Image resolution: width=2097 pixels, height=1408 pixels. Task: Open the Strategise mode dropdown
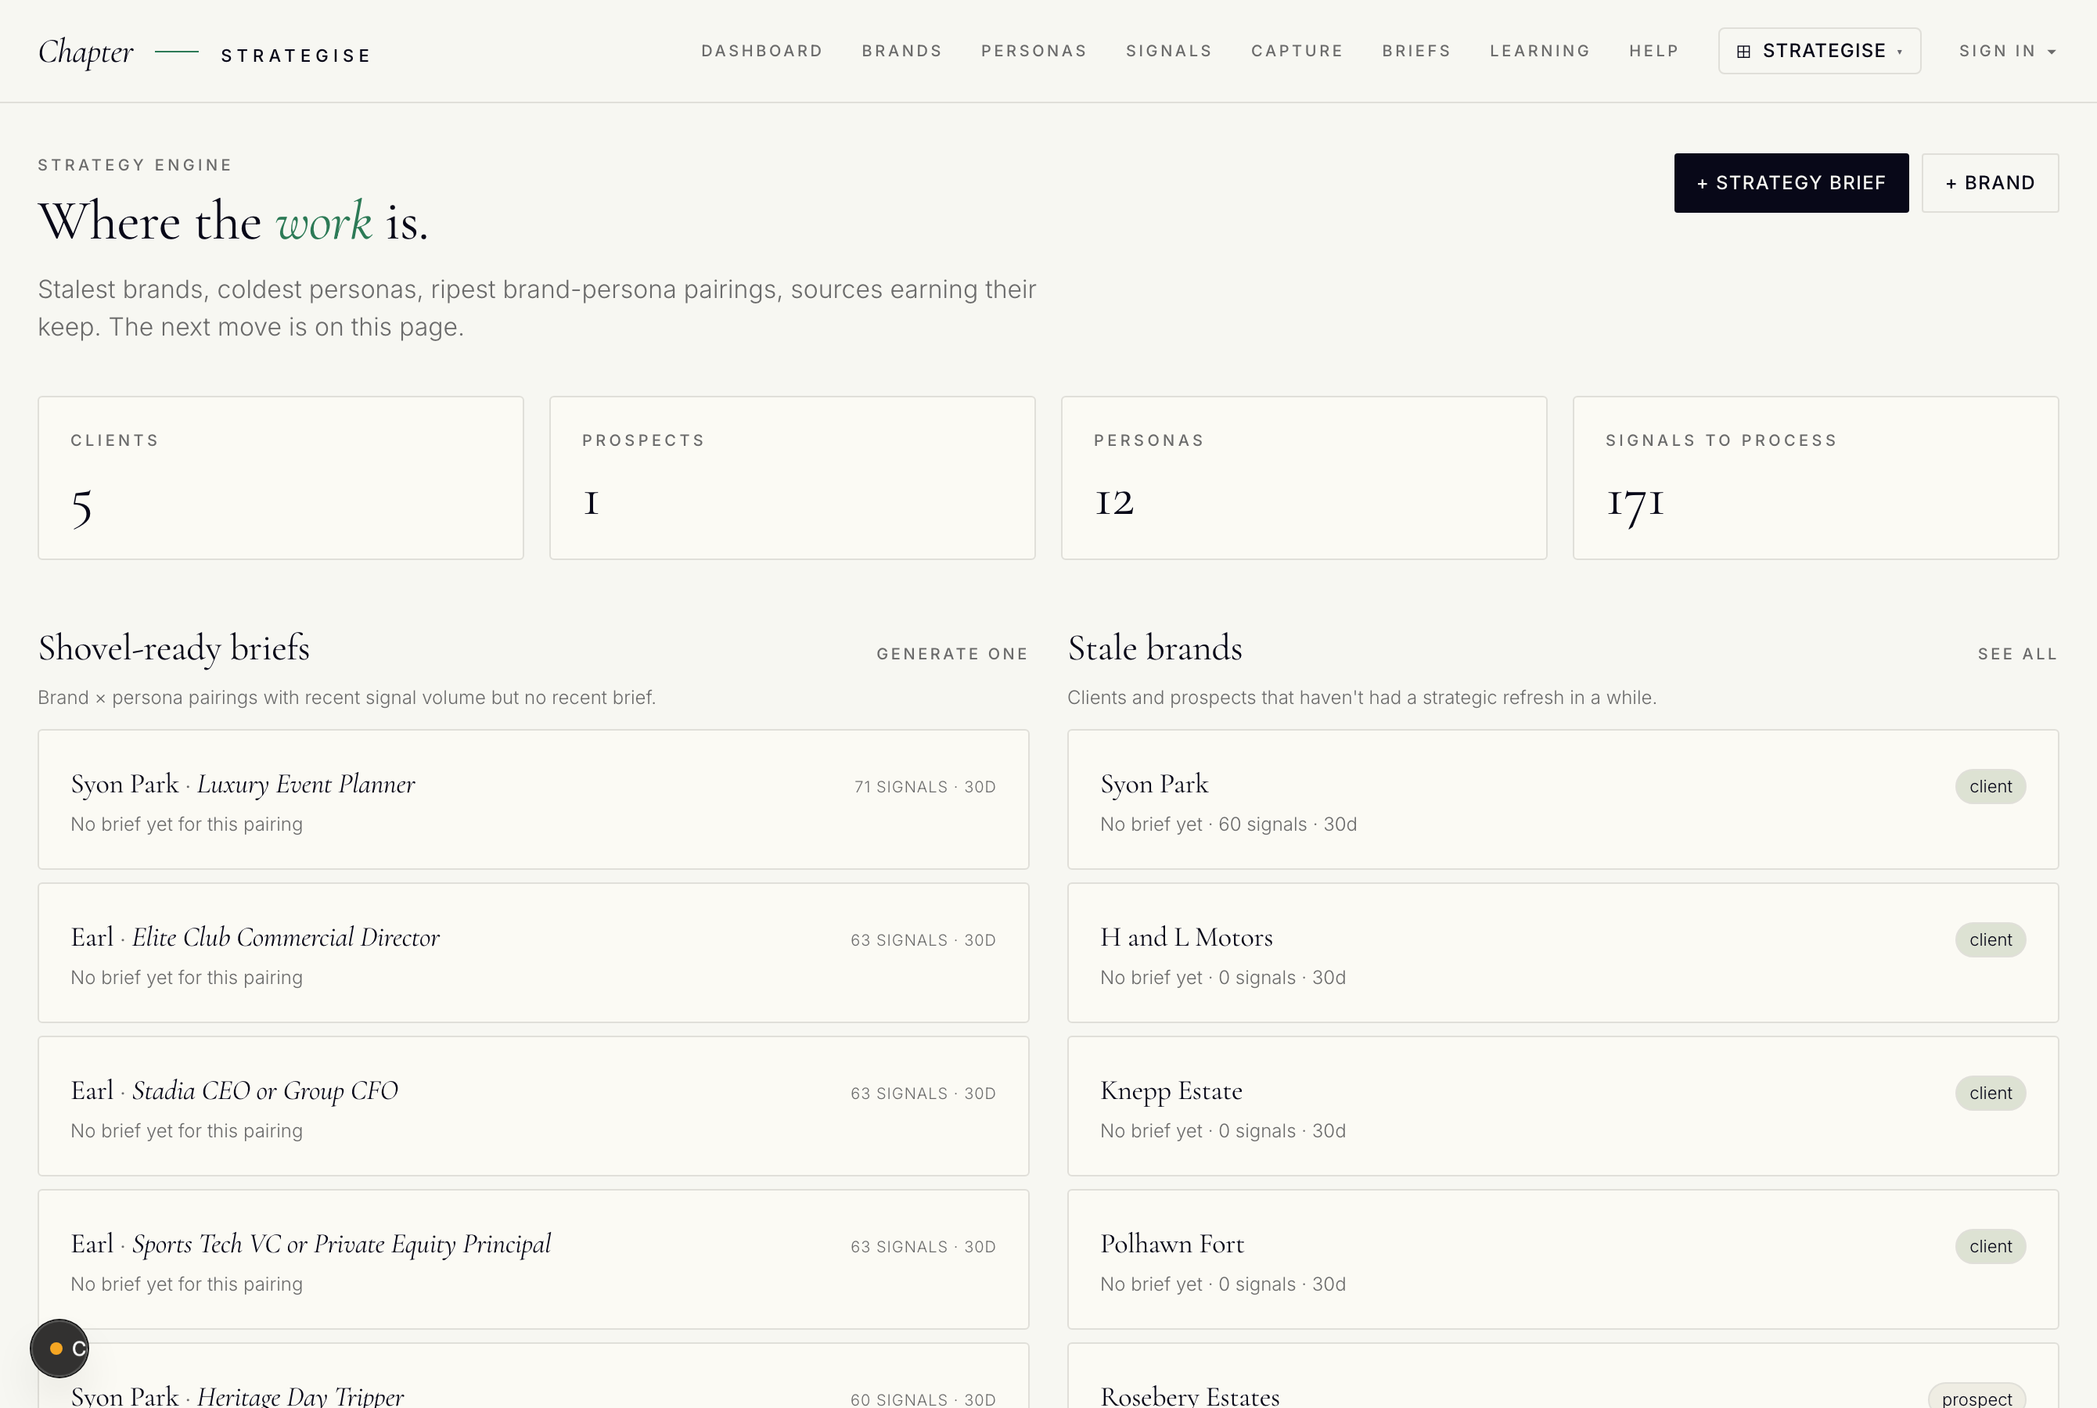(x=1818, y=51)
